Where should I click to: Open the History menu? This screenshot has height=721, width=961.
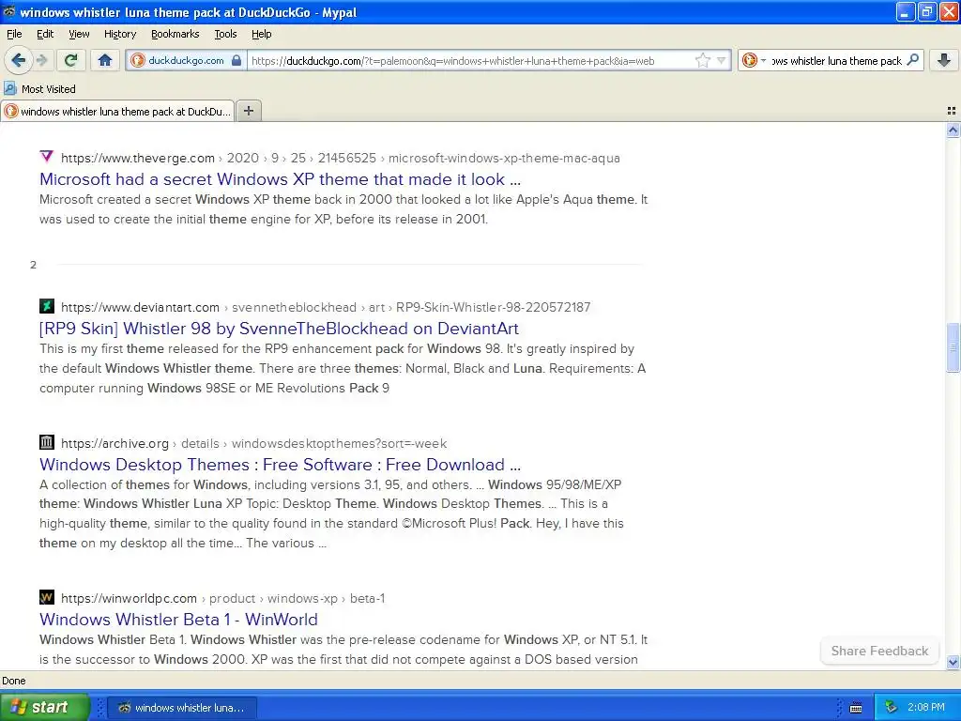[x=119, y=34]
